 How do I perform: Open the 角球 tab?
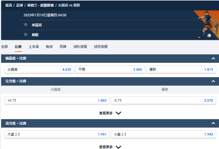49,46
